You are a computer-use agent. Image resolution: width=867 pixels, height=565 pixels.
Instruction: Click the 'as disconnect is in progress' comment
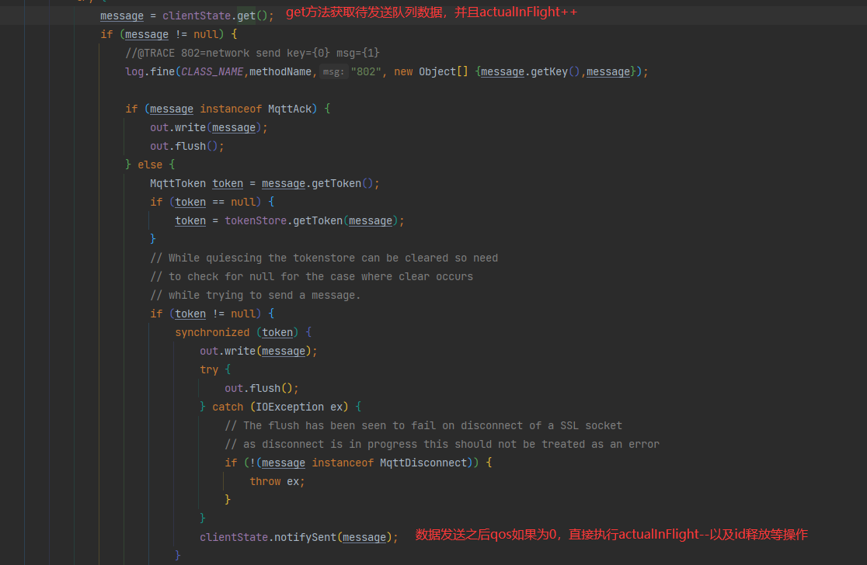(442, 444)
